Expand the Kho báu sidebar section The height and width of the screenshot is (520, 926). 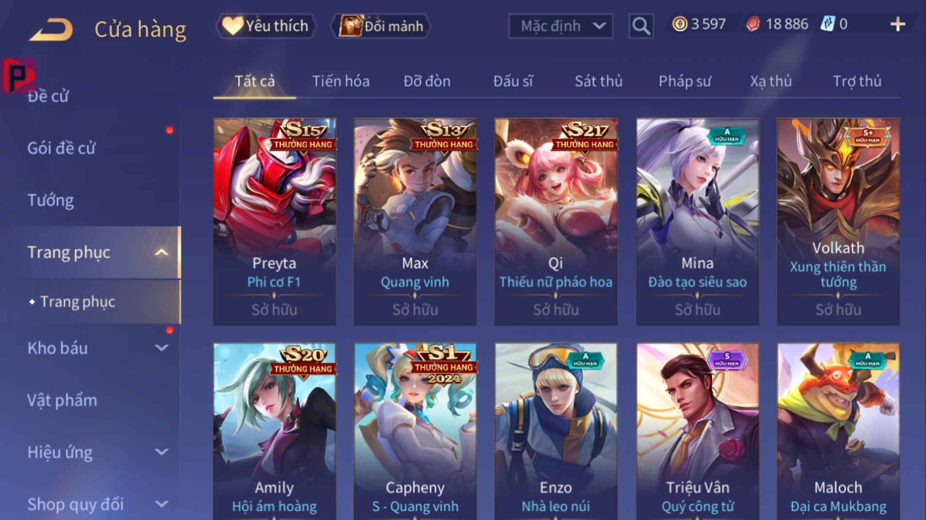pos(161,348)
